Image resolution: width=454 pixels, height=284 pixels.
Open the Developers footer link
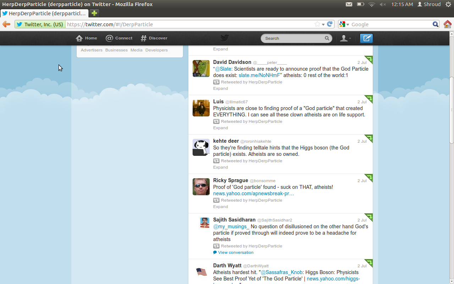click(x=156, y=50)
